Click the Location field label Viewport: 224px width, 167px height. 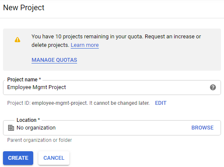click(x=26, y=120)
